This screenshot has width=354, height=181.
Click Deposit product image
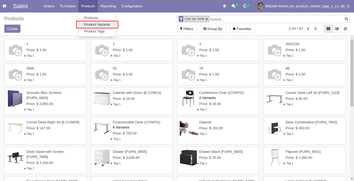coord(188,128)
